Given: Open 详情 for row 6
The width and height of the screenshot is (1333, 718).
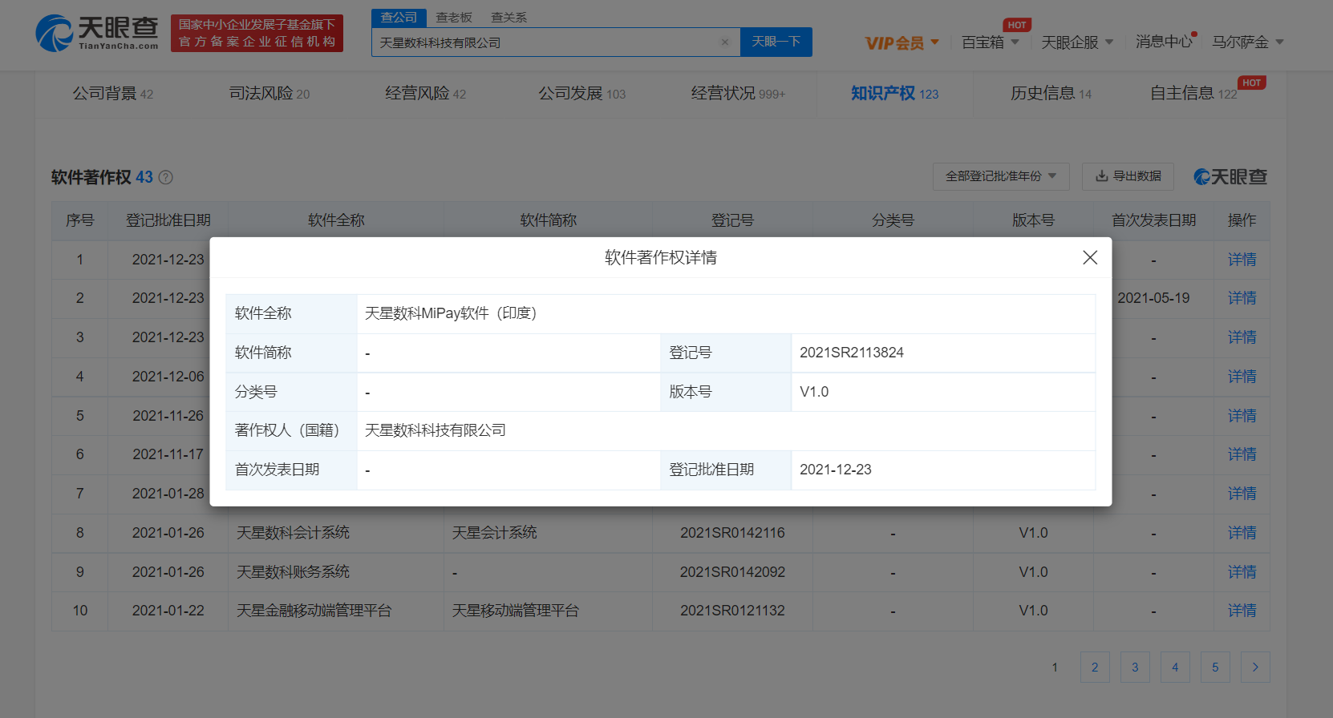Looking at the screenshot, I should click(x=1242, y=454).
